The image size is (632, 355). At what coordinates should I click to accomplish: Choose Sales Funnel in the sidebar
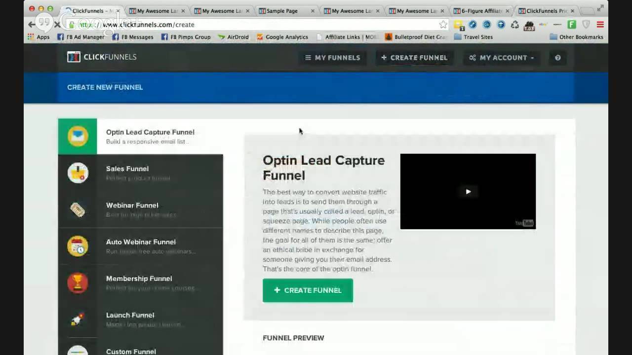140,173
